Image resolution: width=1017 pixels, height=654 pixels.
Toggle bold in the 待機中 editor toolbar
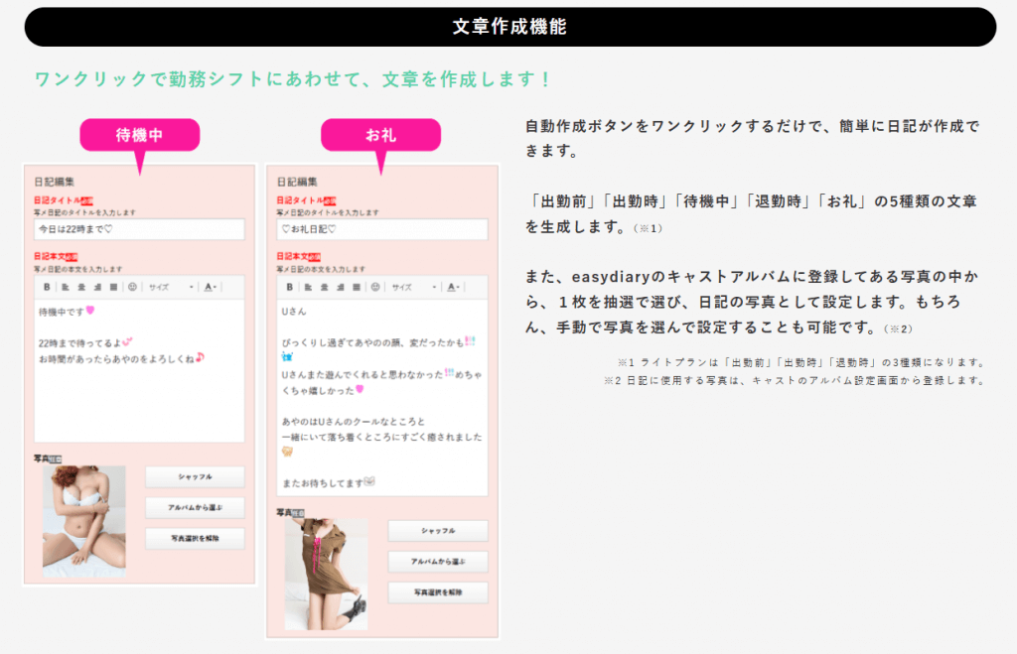pyautogui.click(x=47, y=287)
